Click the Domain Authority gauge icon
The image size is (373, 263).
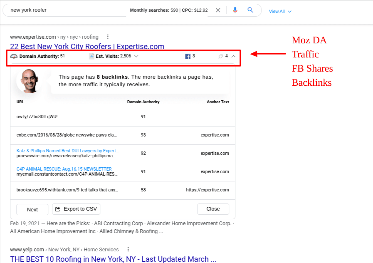point(14,56)
